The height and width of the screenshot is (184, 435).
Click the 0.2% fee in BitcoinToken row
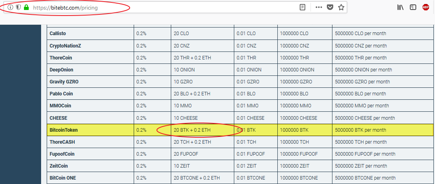tap(152, 130)
